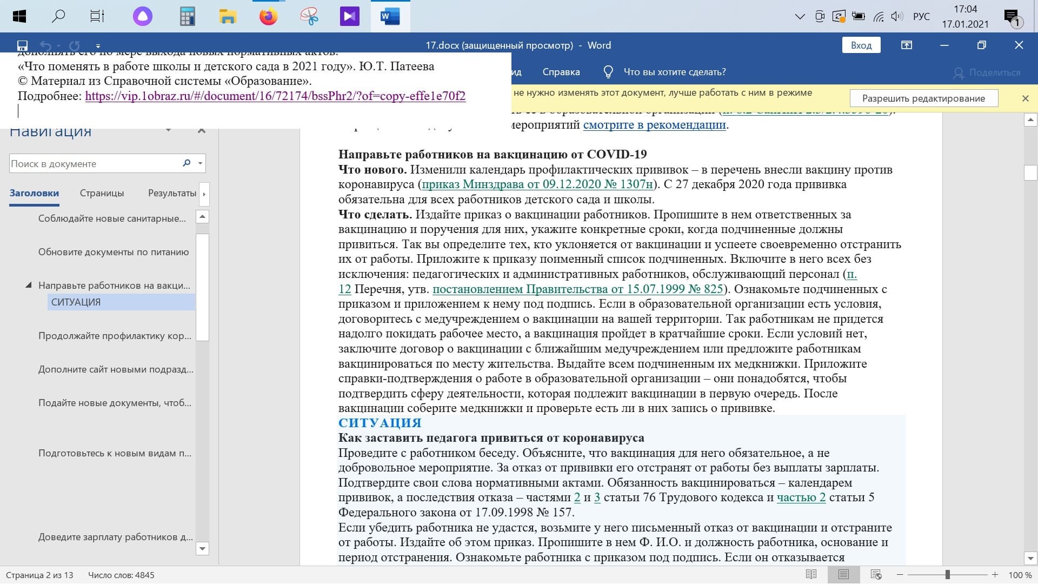Viewport: 1038px width, 584px height.
Task: Open the частью 2 link
Action: 801,497
